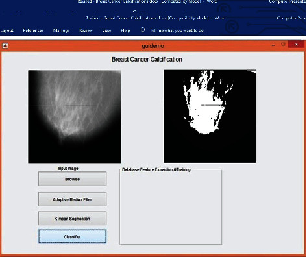This screenshot has height=257, width=307.
Task: Maximize the guidemo window
Action: (x=283, y=45)
